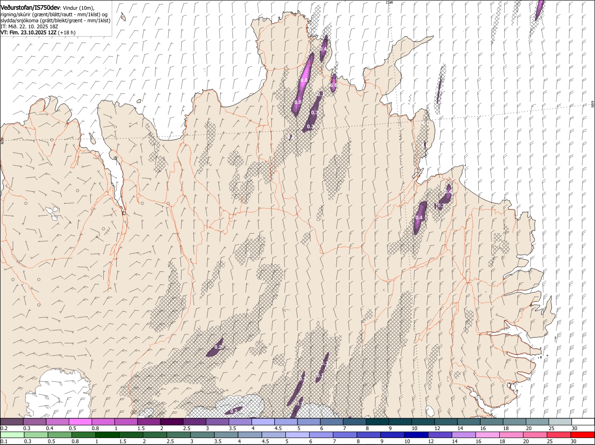
Task: Select upper legend swatch labeled 0.4
Action: 58,421
